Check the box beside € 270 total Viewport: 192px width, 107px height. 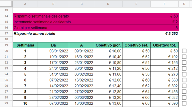tap(184, 74)
